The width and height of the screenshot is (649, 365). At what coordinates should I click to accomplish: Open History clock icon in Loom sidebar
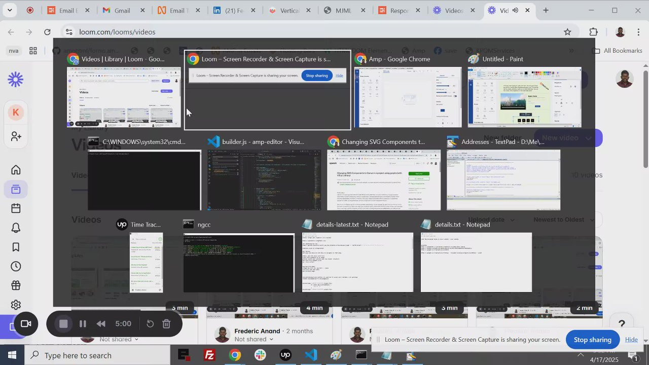tap(16, 266)
